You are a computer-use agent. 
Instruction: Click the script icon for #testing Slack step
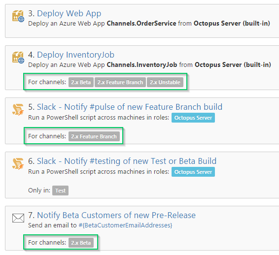18,163
